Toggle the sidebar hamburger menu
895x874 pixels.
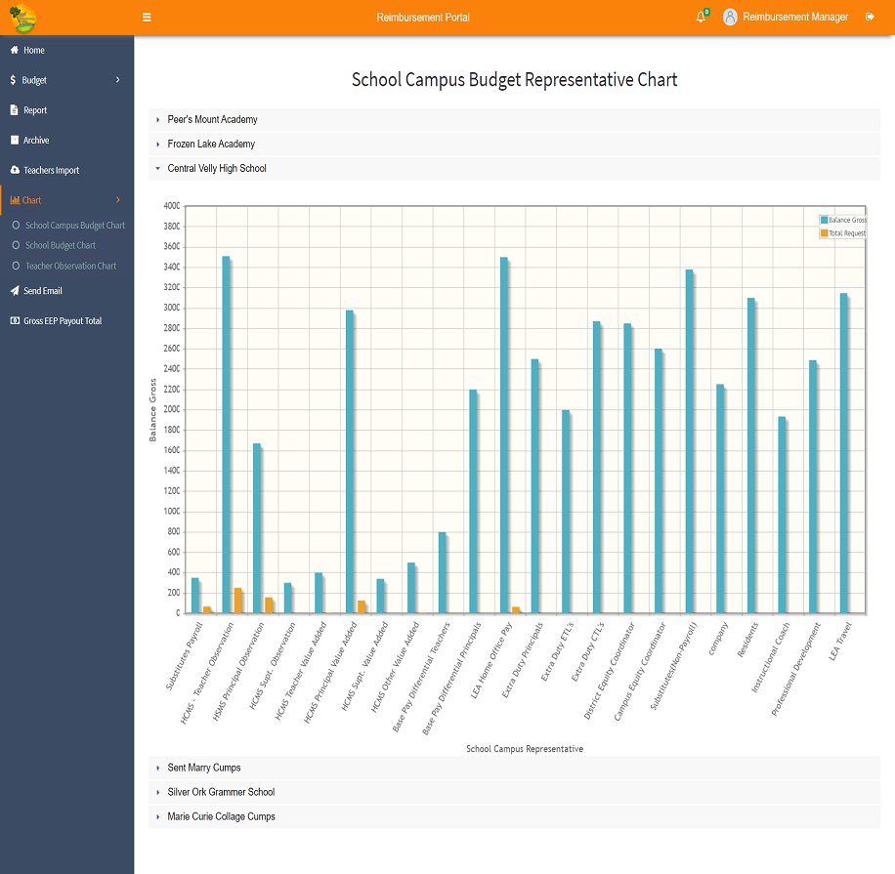click(147, 17)
